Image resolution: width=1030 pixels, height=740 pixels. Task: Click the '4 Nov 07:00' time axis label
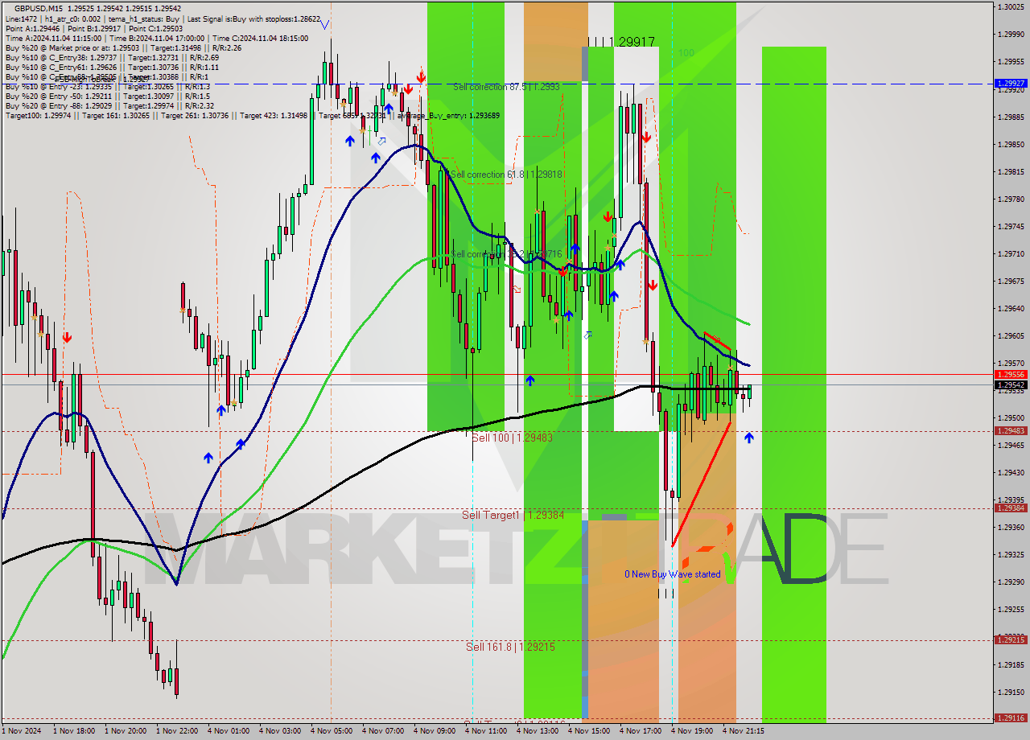382,731
